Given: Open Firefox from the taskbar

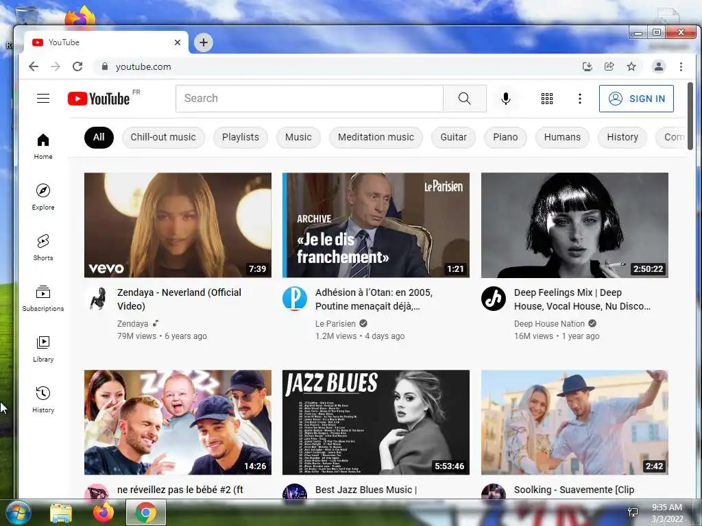Looking at the screenshot, I should pos(103,512).
